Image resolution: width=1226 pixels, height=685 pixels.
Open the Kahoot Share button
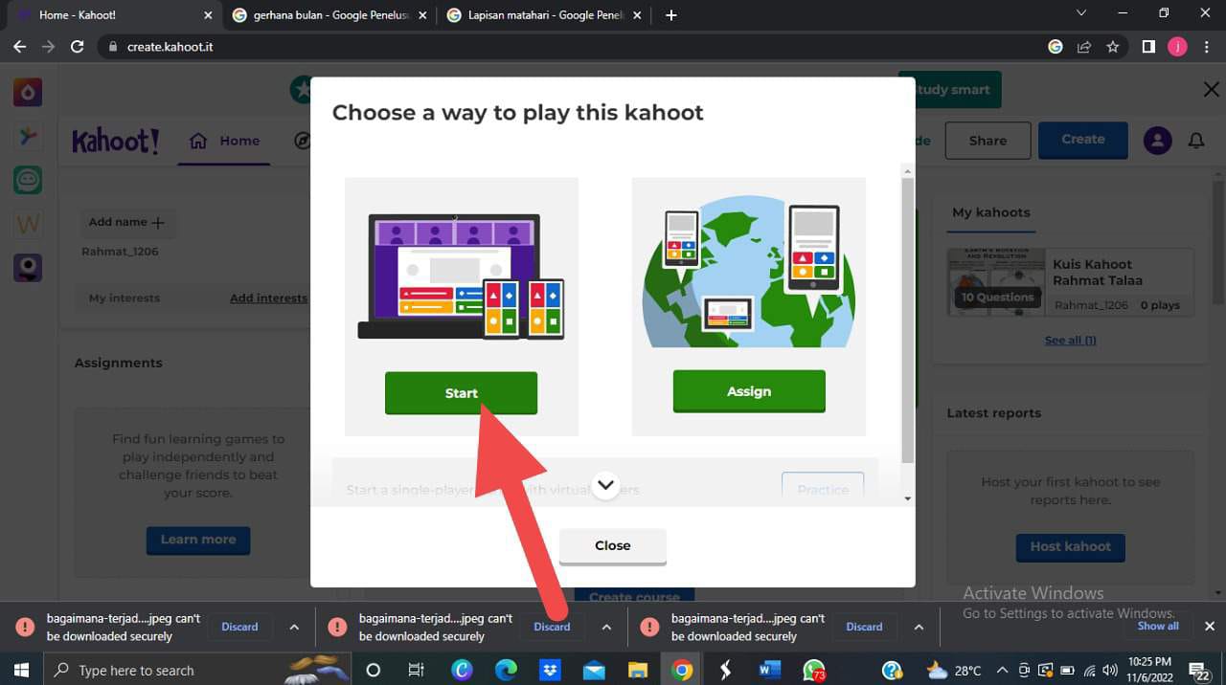point(988,141)
